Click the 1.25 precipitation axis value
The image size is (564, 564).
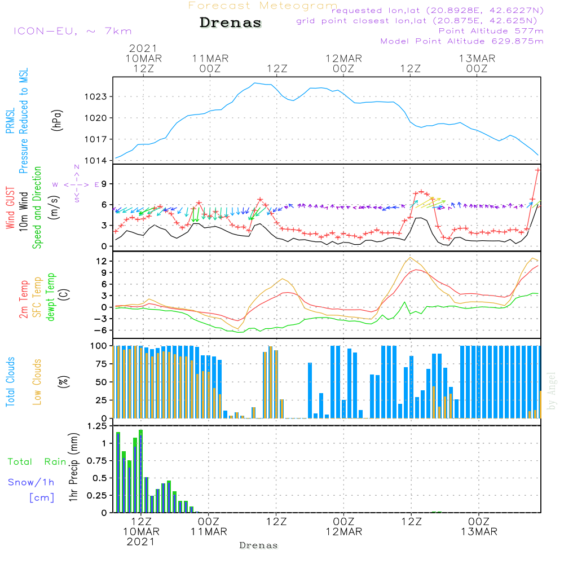pyautogui.click(x=97, y=426)
